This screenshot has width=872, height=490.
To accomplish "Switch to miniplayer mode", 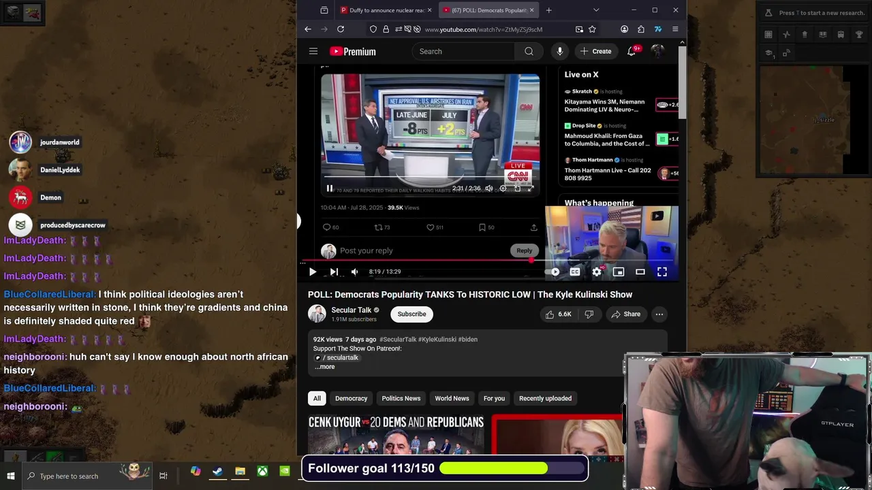I will (619, 272).
